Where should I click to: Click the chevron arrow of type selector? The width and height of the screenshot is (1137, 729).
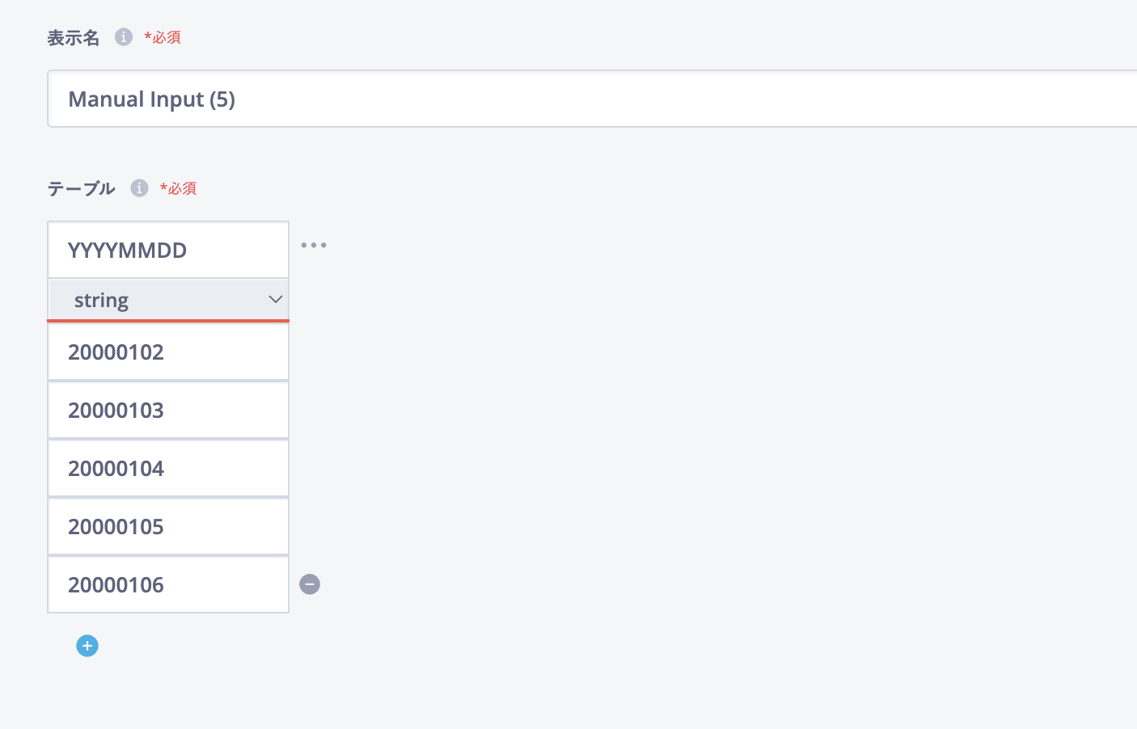pyautogui.click(x=275, y=300)
